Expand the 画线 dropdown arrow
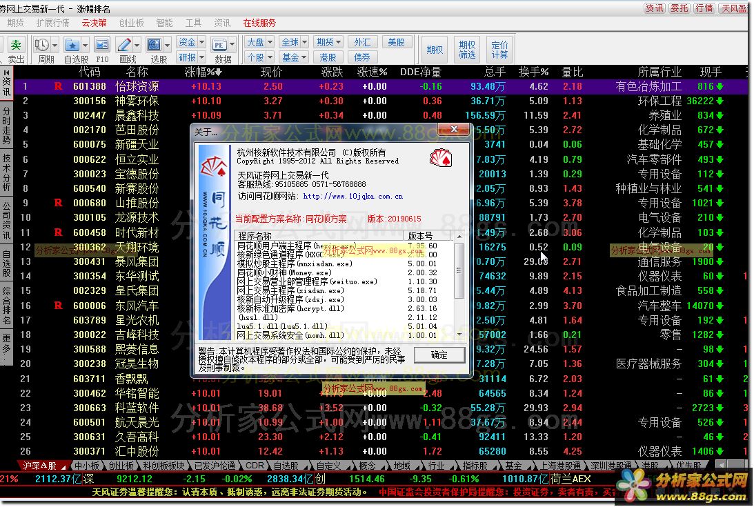The image size is (754, 507). [x=137, y=46]
